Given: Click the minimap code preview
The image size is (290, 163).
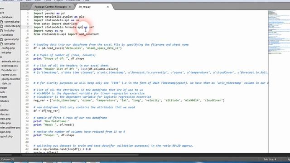Looking at the screenshot, I should tap(279, 32).
